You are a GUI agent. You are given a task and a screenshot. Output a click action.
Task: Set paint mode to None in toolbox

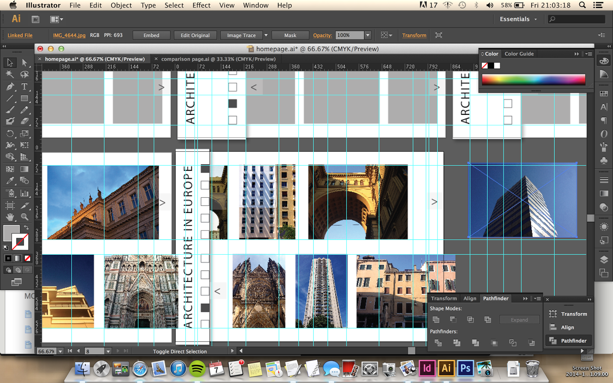28,259
